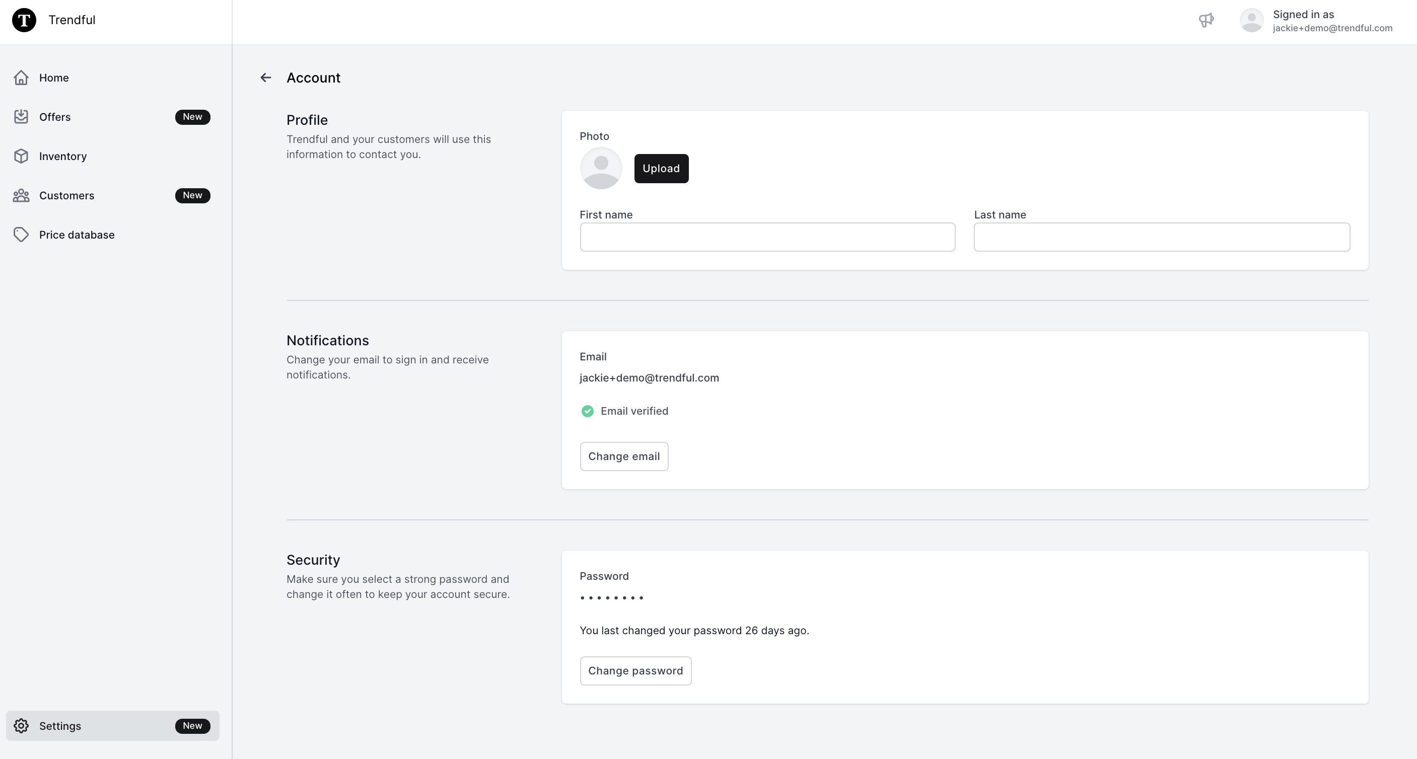Click the profile photo placeholder
The image size is (1417, 759).
[x=601, y=168]
